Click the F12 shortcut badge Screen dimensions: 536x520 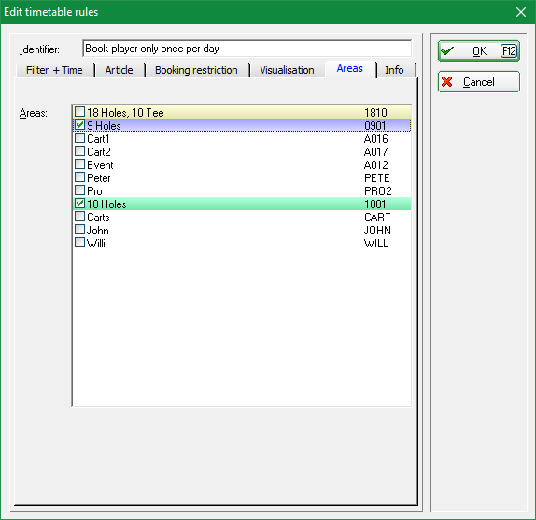click(509, 51)
